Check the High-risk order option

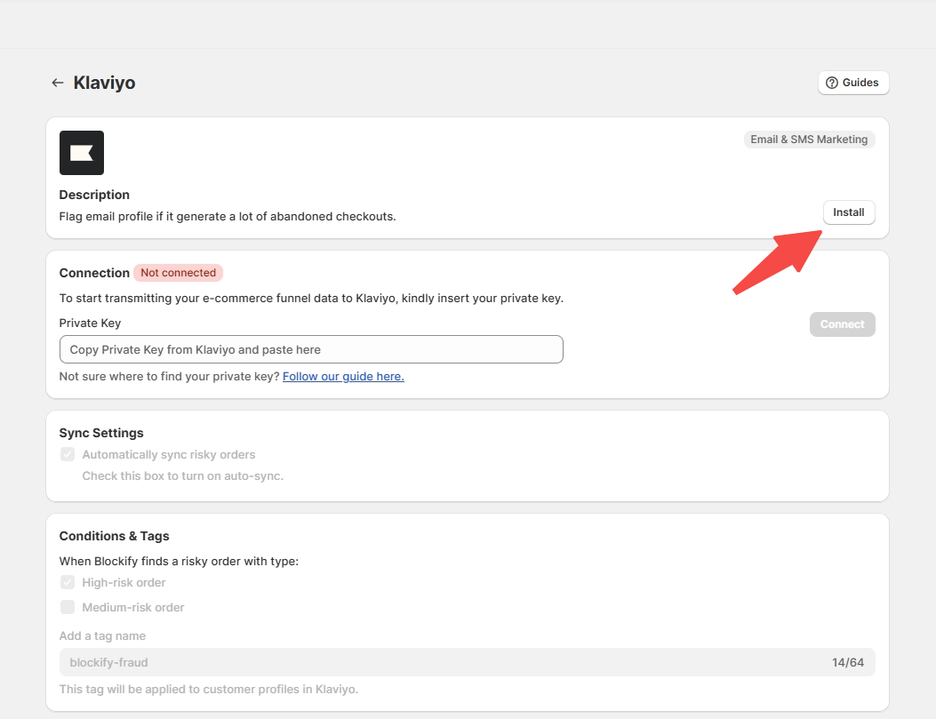click(68, 582)
